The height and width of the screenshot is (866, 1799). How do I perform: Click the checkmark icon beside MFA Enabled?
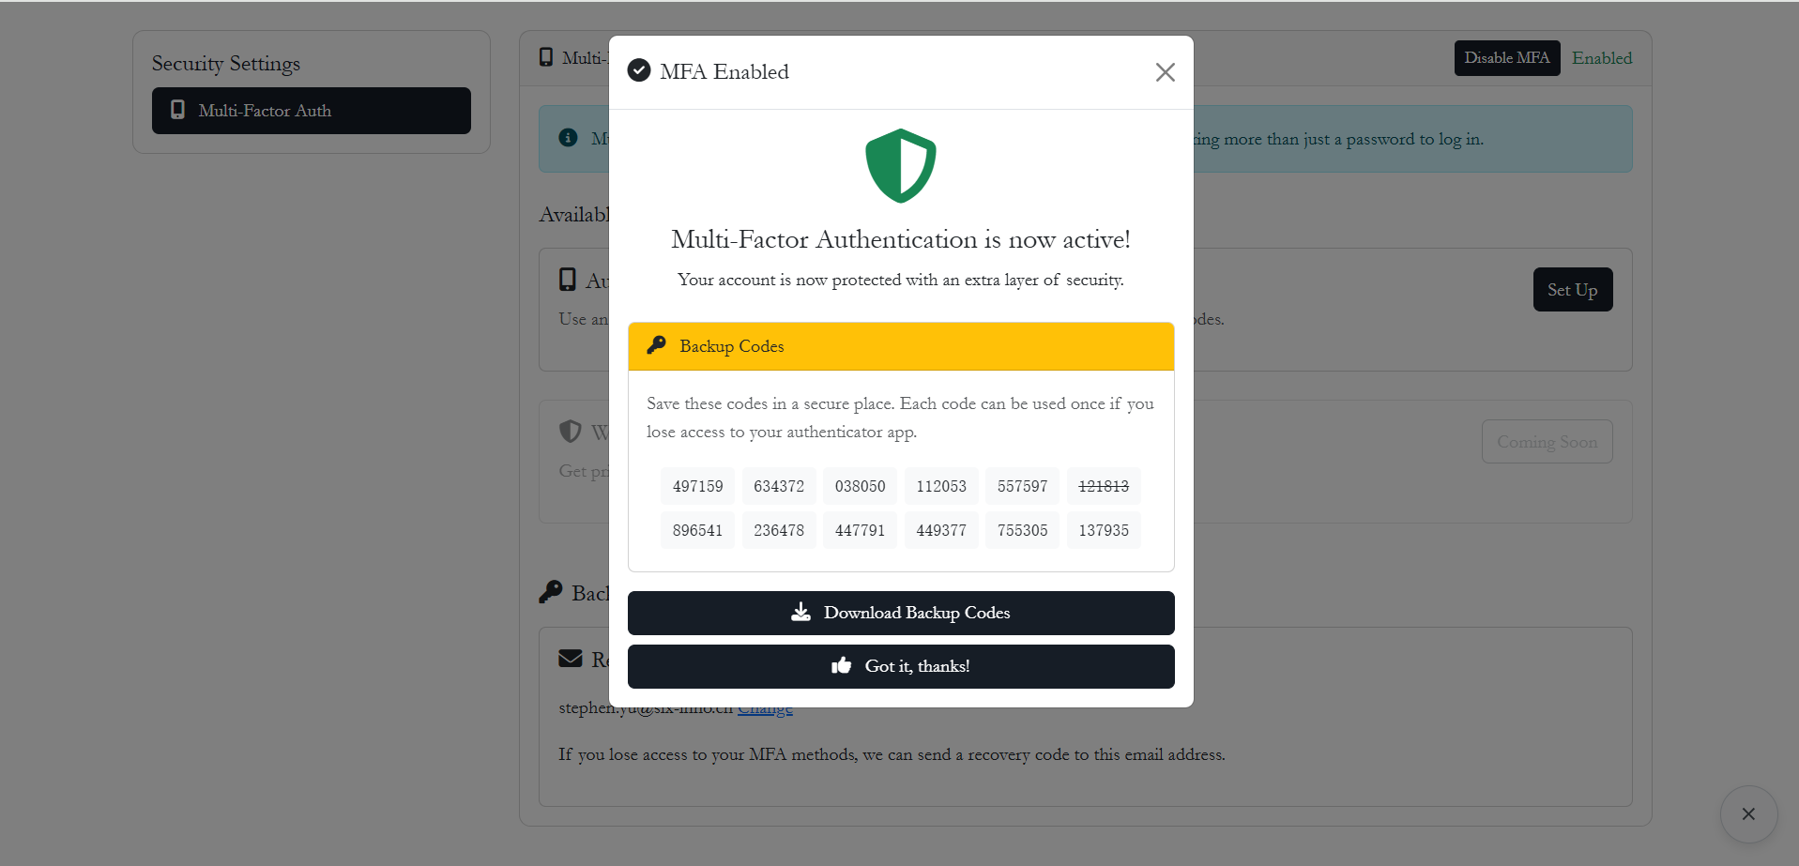[x=639, y=70]
